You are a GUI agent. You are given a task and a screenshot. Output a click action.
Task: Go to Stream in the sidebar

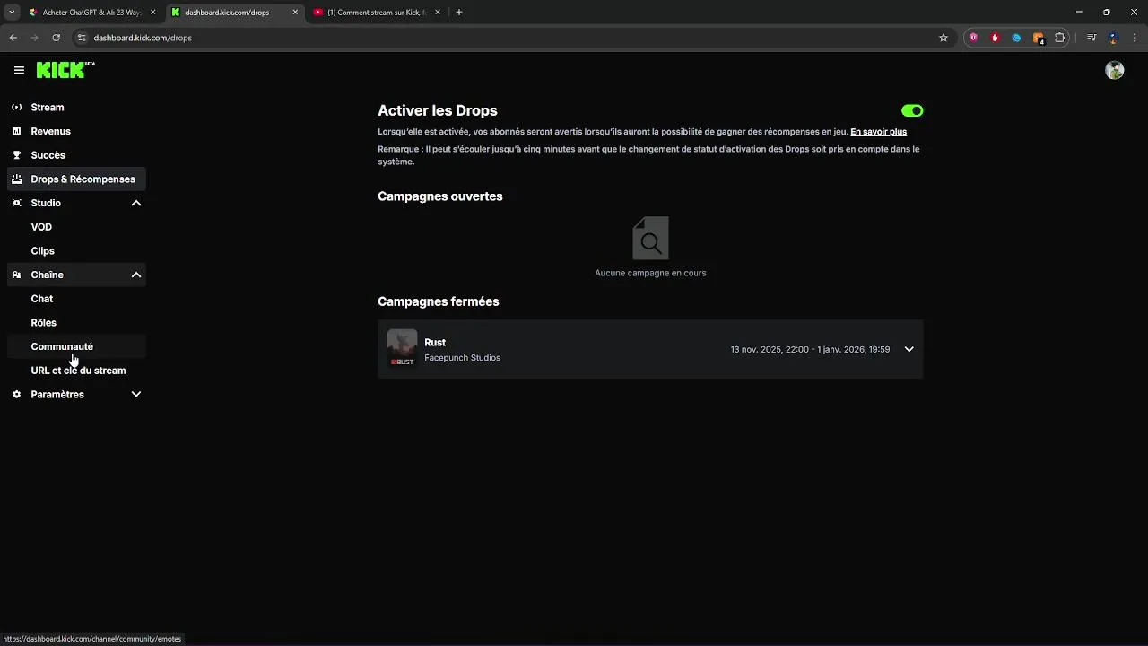76,107
